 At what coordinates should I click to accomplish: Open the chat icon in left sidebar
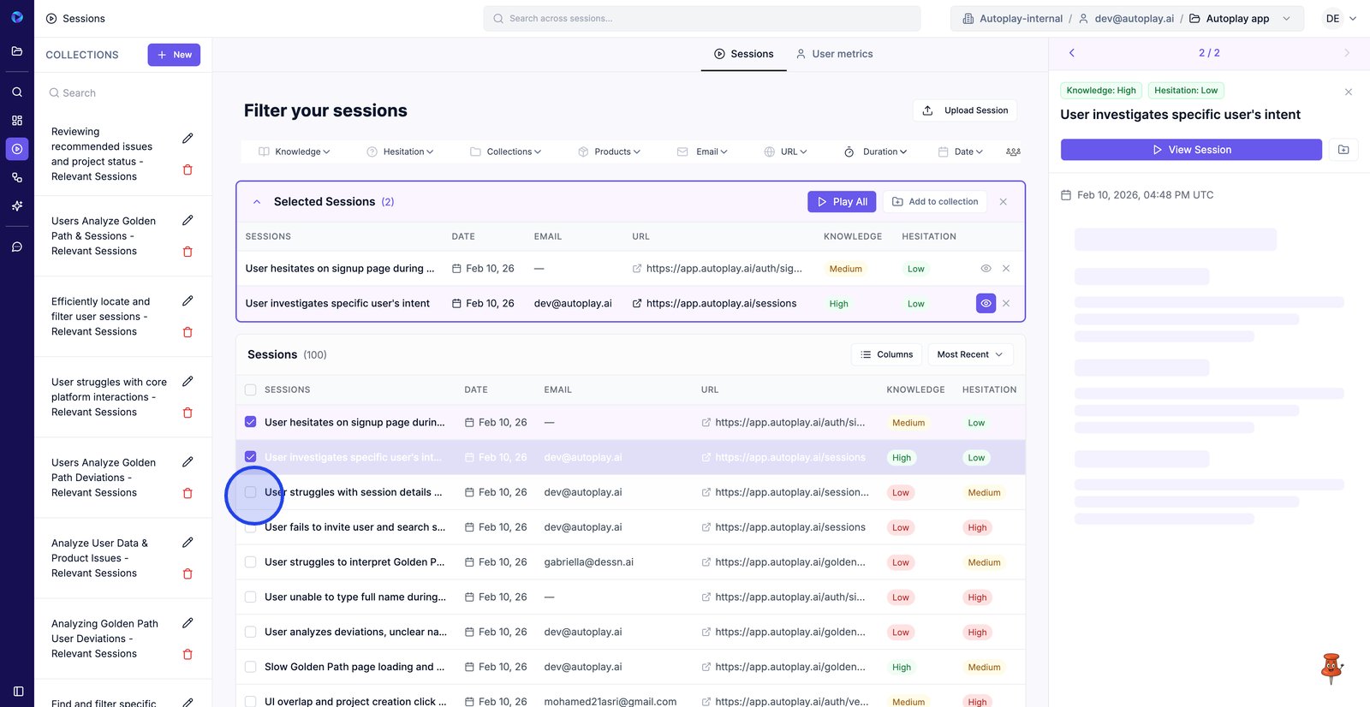tap(17, 247)
